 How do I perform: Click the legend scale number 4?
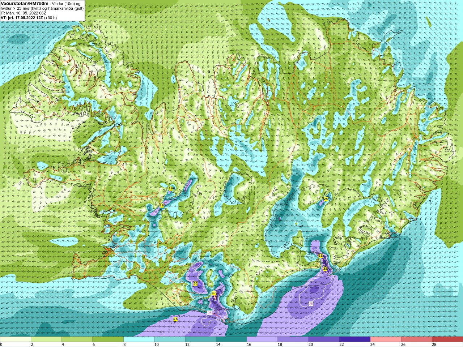(x=63, y=344)
